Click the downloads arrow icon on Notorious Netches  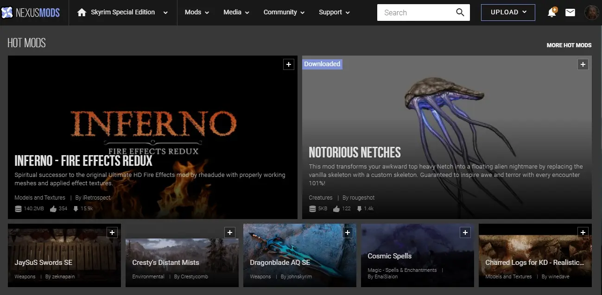click(359, 209)
